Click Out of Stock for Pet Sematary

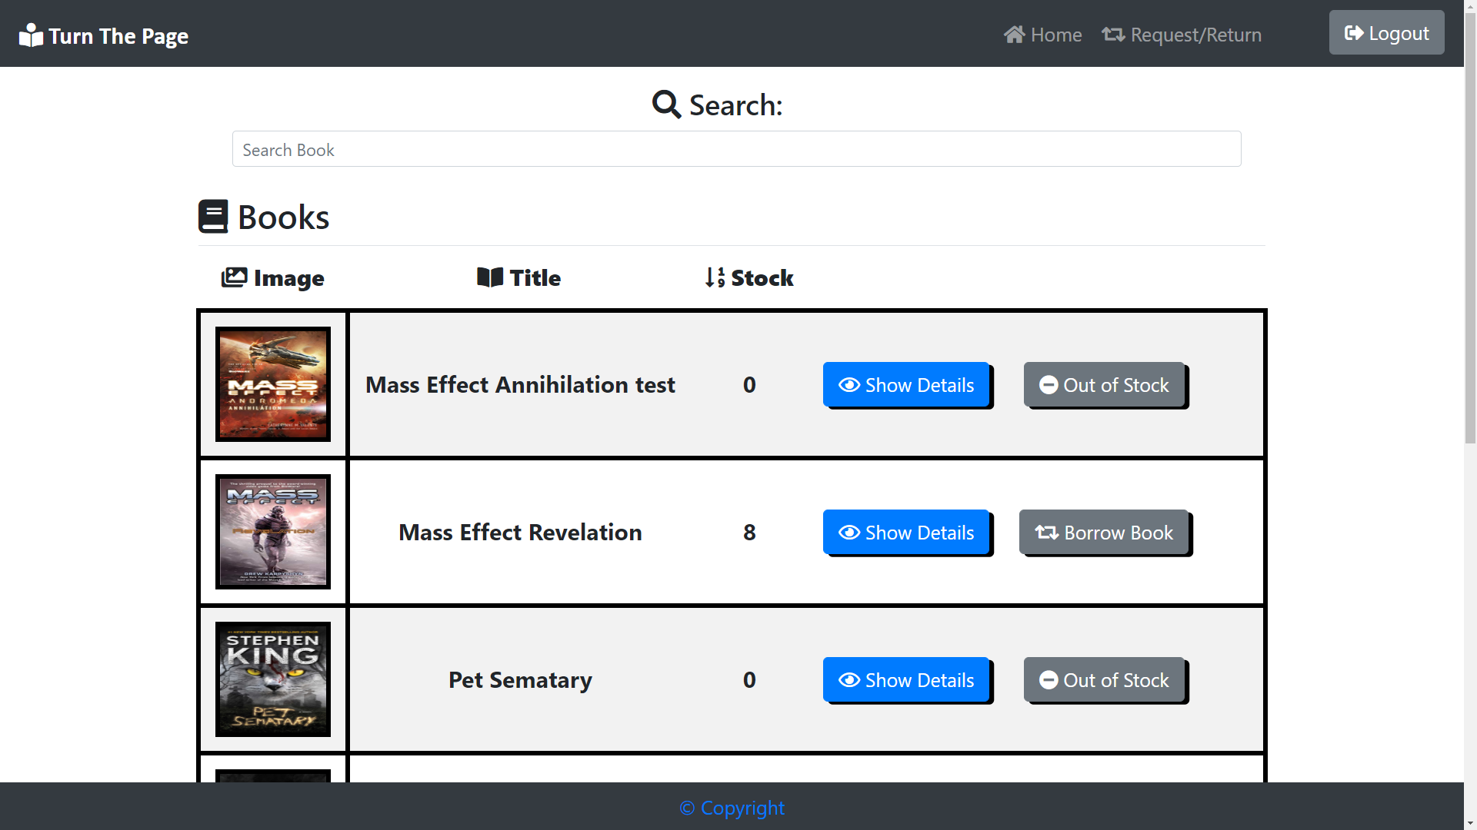(1104, 680)
